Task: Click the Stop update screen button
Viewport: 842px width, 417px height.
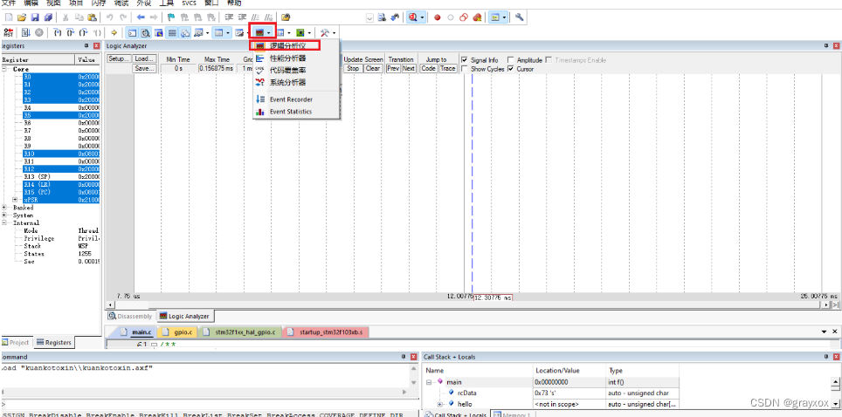Action: (353, 68)
